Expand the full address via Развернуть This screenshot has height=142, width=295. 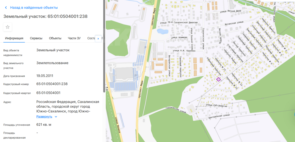[x=44, y=117]
